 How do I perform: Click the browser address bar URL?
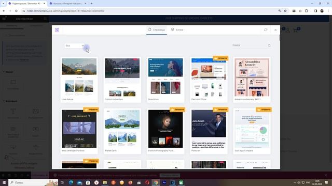tap(65, 11)
